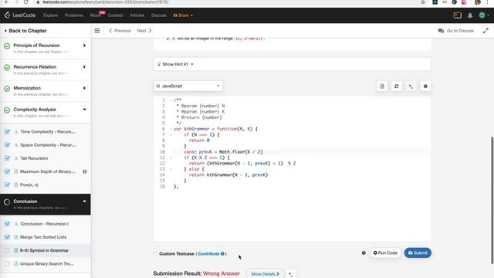Screen dimensions: 494x278
Task: Open the Explore menu
Action: (x=50, y=15)
